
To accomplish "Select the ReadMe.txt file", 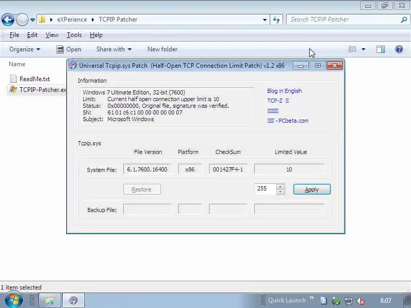I will [x=34, y=79].
